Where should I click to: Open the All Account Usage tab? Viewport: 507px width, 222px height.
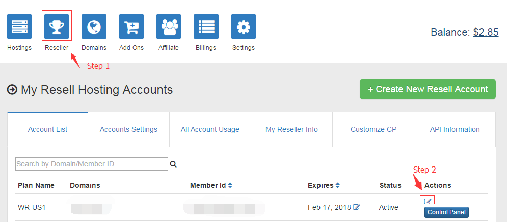coord(210,129)
